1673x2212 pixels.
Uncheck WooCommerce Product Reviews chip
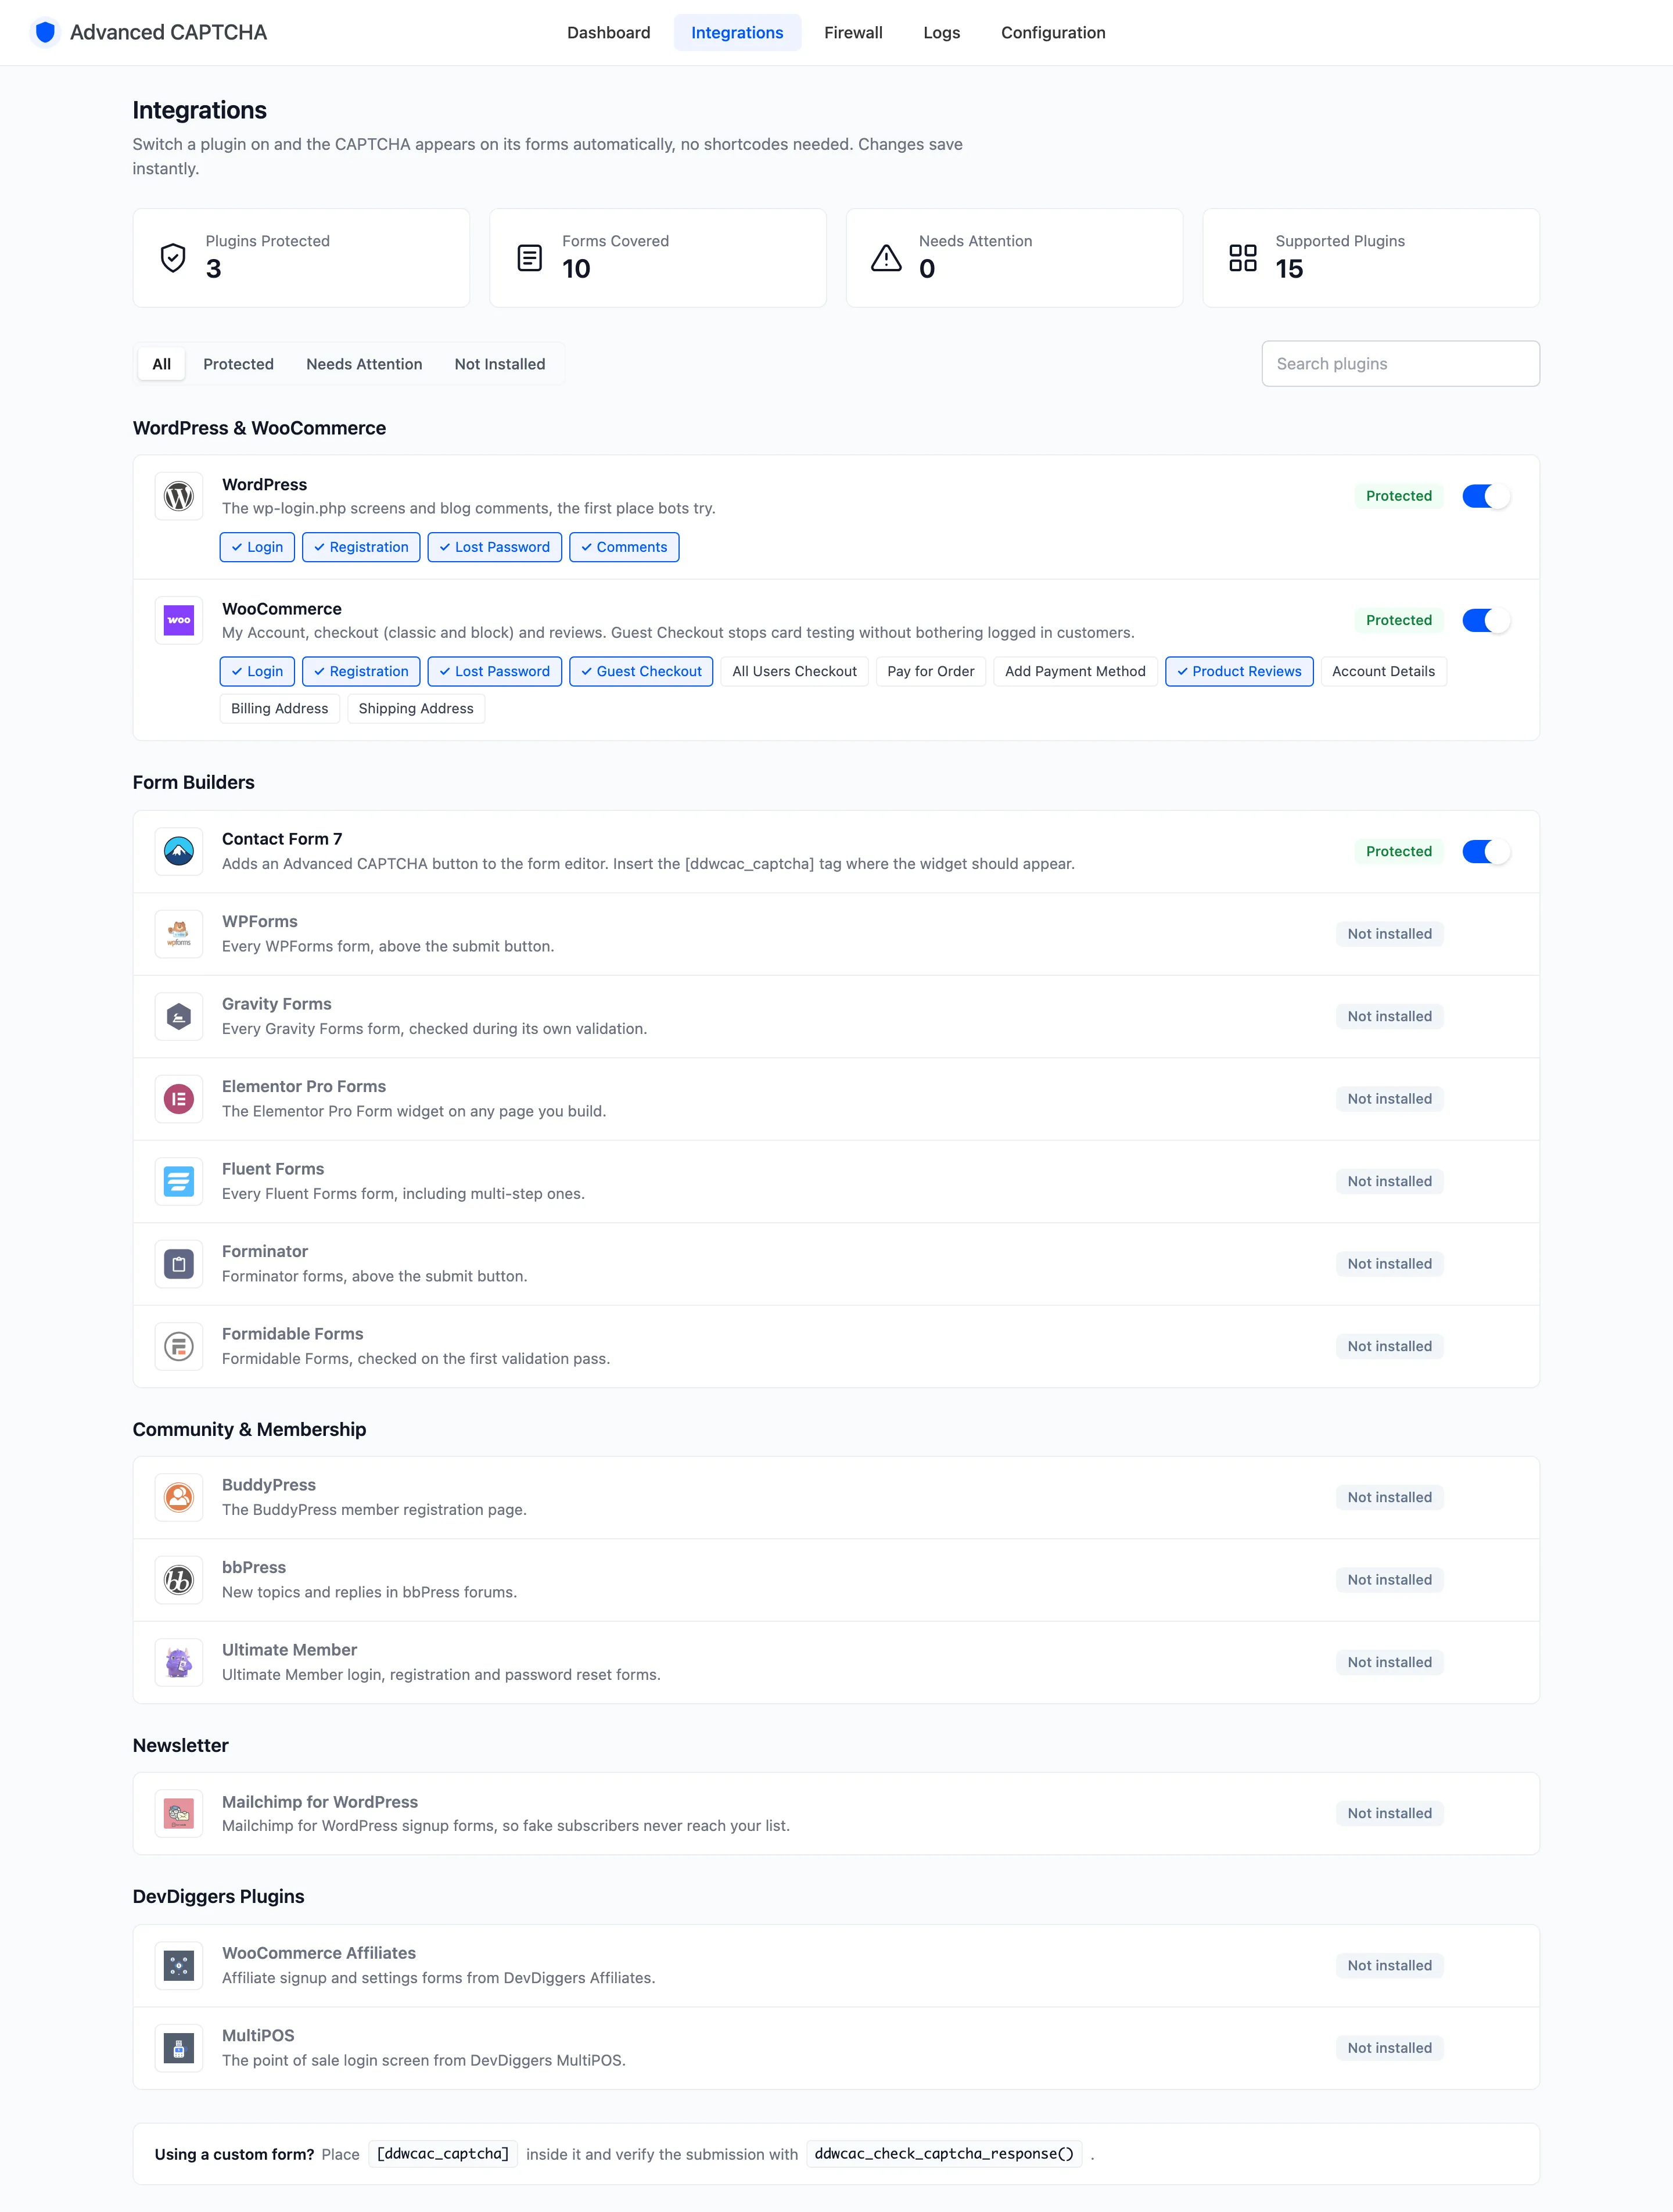tap(1239, 671)
